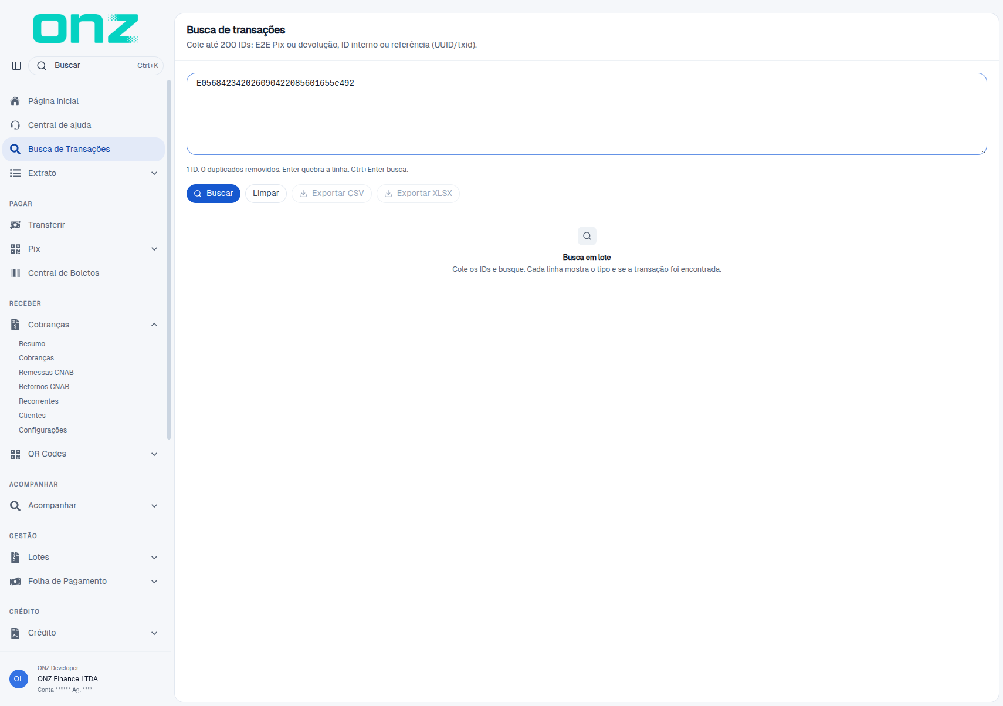Viewport: 1003px width, 706px height.
Task: Click the QR Codes icon
Action: [x=15, y=454]
